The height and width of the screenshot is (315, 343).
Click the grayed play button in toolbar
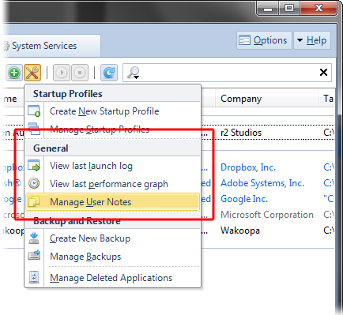tap(62, 73)
